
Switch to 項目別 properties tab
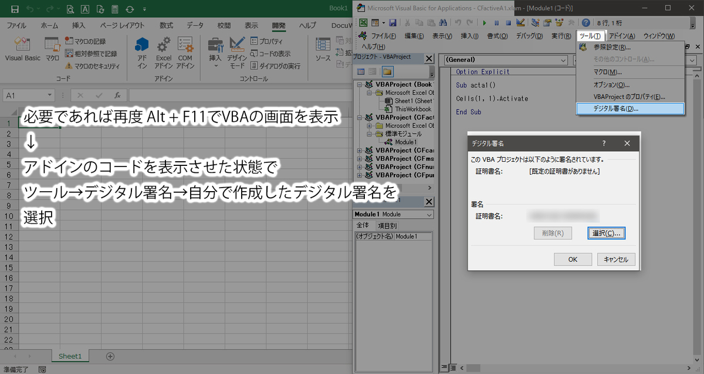pos(387,225)
